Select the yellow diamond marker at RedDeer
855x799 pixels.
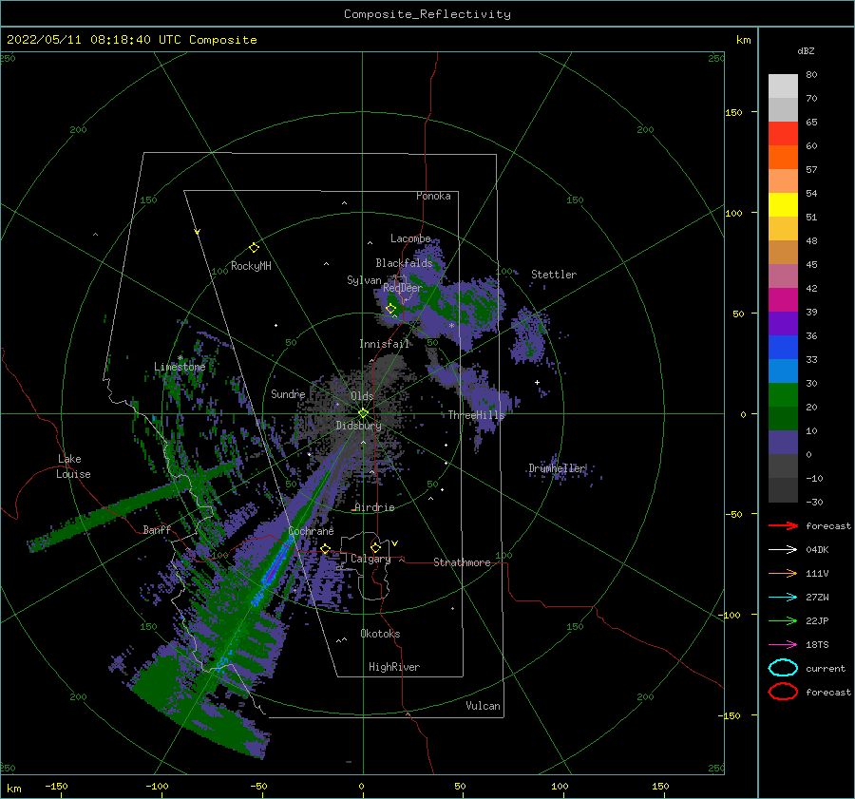click(x=391, y=308)
